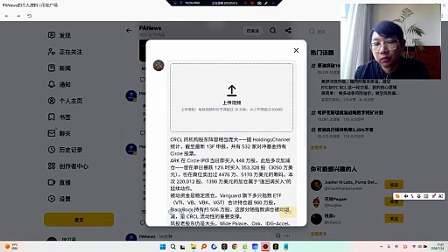Open 新闻 in the sidebar
The image size is (448, 252).
tap(60, 68)
